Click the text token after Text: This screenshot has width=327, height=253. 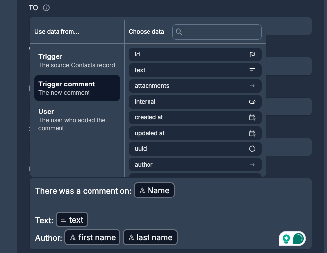(x=72, y=220)
